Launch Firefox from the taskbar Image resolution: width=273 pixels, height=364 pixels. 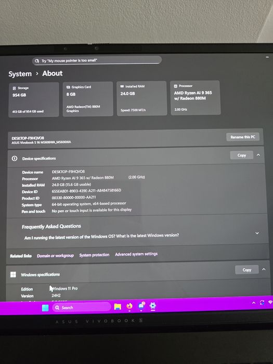click(x=129, y=306)
